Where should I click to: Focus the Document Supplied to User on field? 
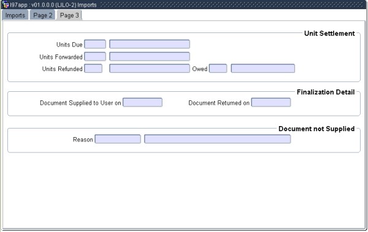pos(142,103)
